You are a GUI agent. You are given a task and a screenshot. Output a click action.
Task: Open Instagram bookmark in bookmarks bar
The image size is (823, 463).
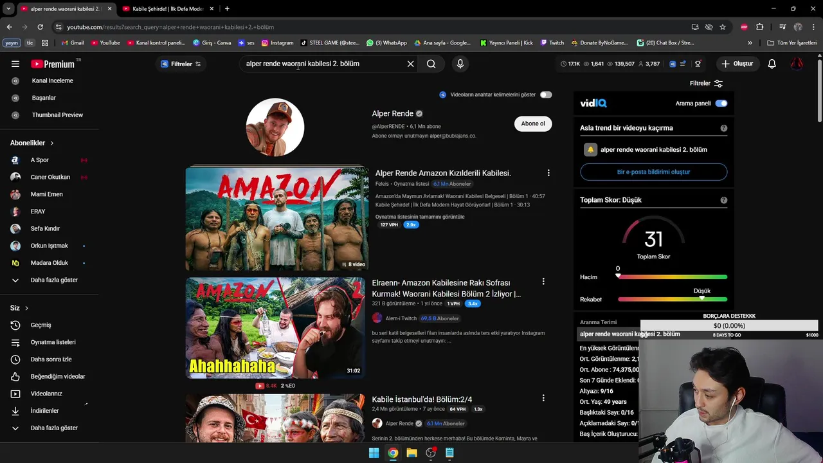tap(277, 43)
